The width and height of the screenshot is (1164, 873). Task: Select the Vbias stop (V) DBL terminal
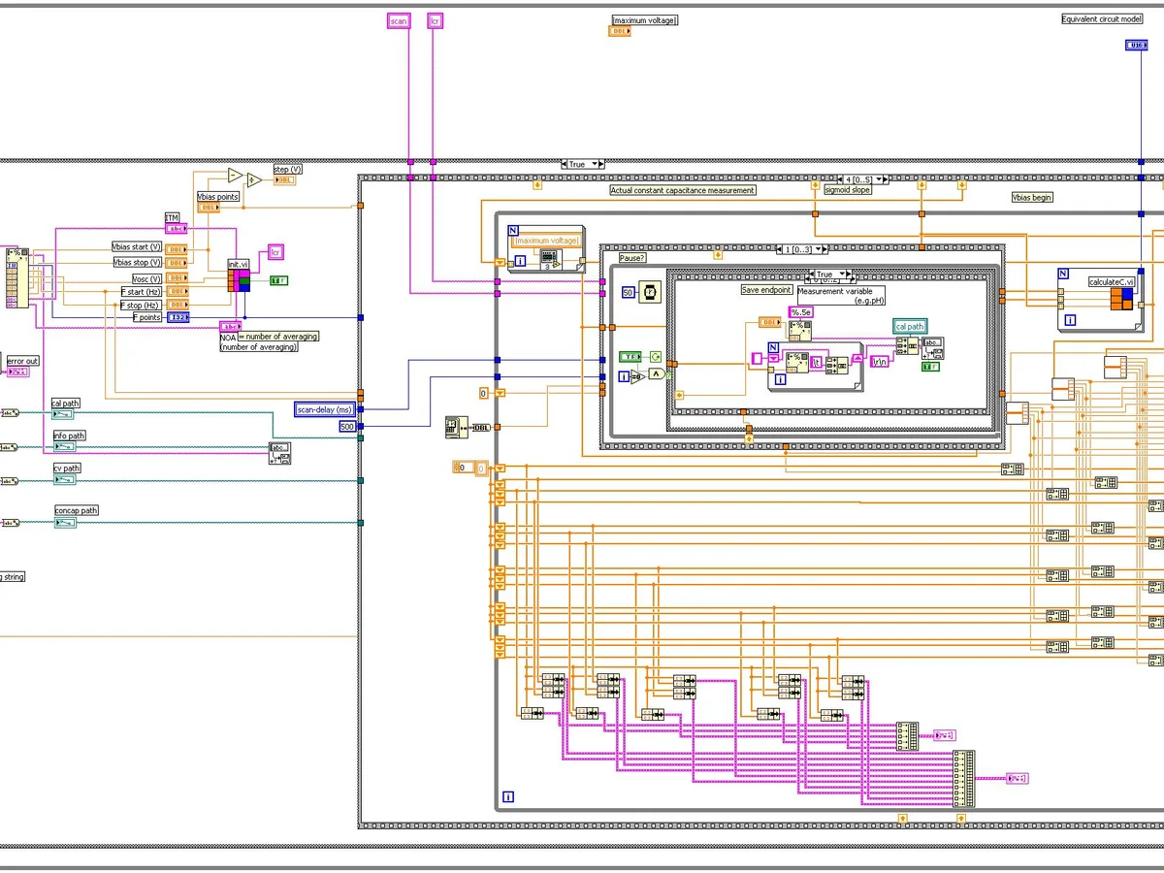click(177, 262)
